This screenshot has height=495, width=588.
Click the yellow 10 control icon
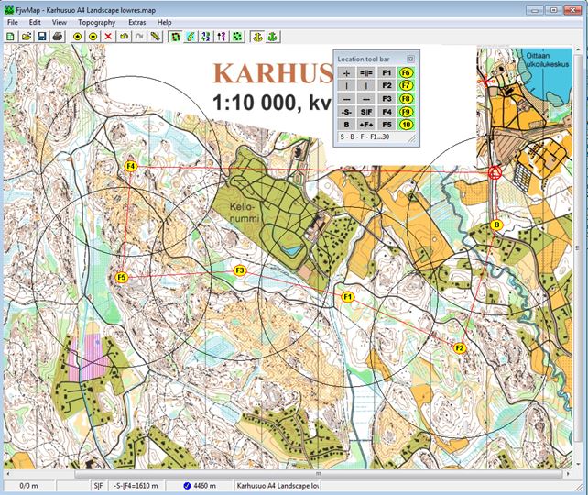pos(406,125)
